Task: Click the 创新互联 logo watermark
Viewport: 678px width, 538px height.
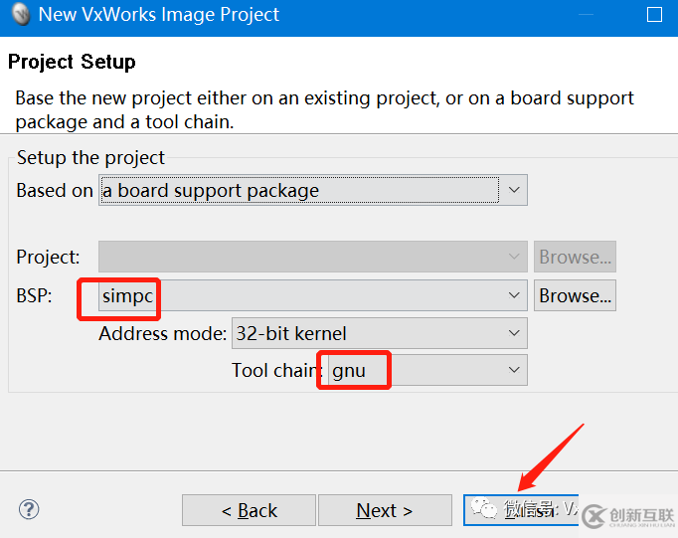Action: tap(629, 516)
